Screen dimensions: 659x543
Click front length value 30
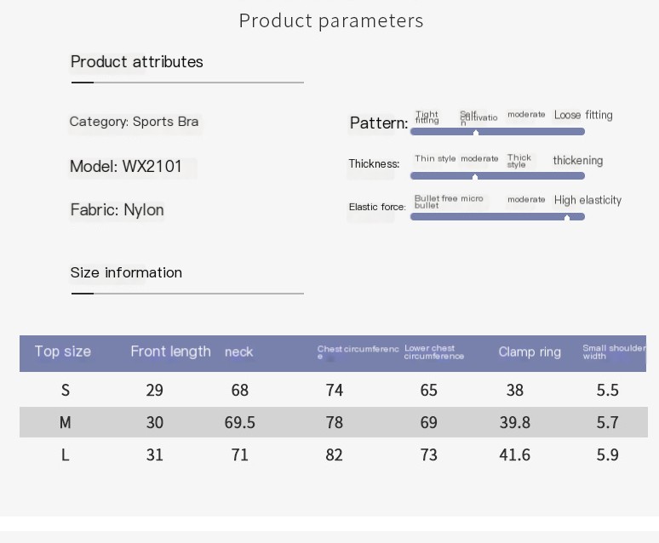[x=155, y=422]
